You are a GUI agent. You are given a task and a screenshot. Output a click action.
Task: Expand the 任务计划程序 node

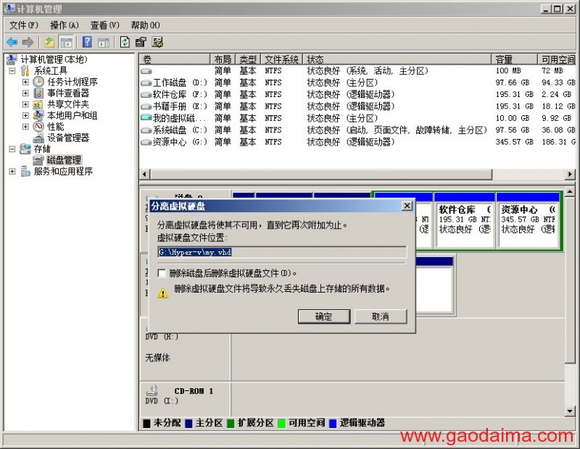[25, 82]
